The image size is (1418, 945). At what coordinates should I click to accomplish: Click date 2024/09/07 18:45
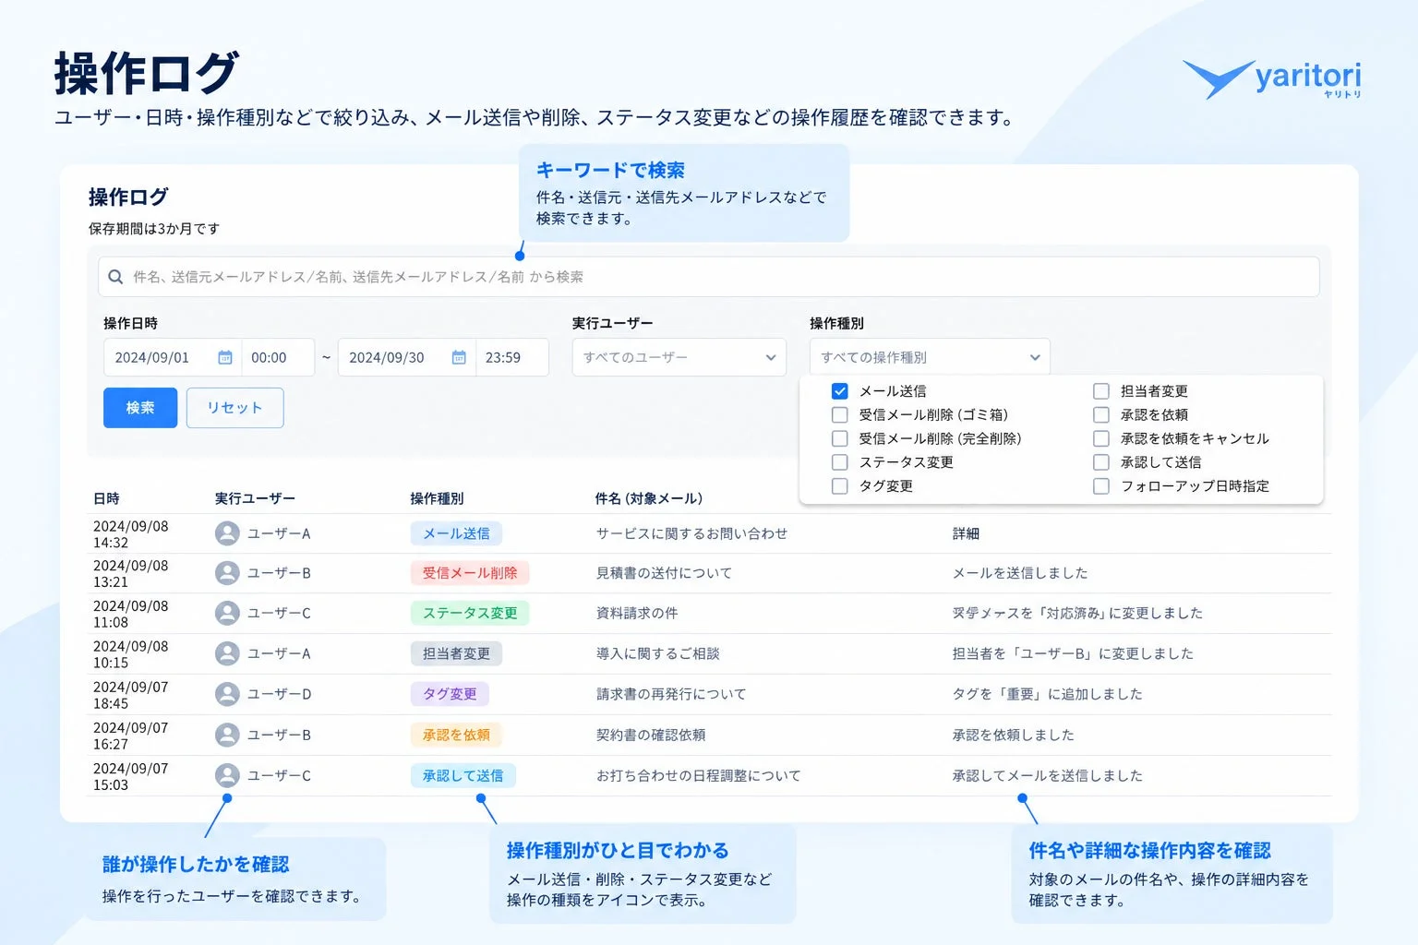tap(130, 695)
